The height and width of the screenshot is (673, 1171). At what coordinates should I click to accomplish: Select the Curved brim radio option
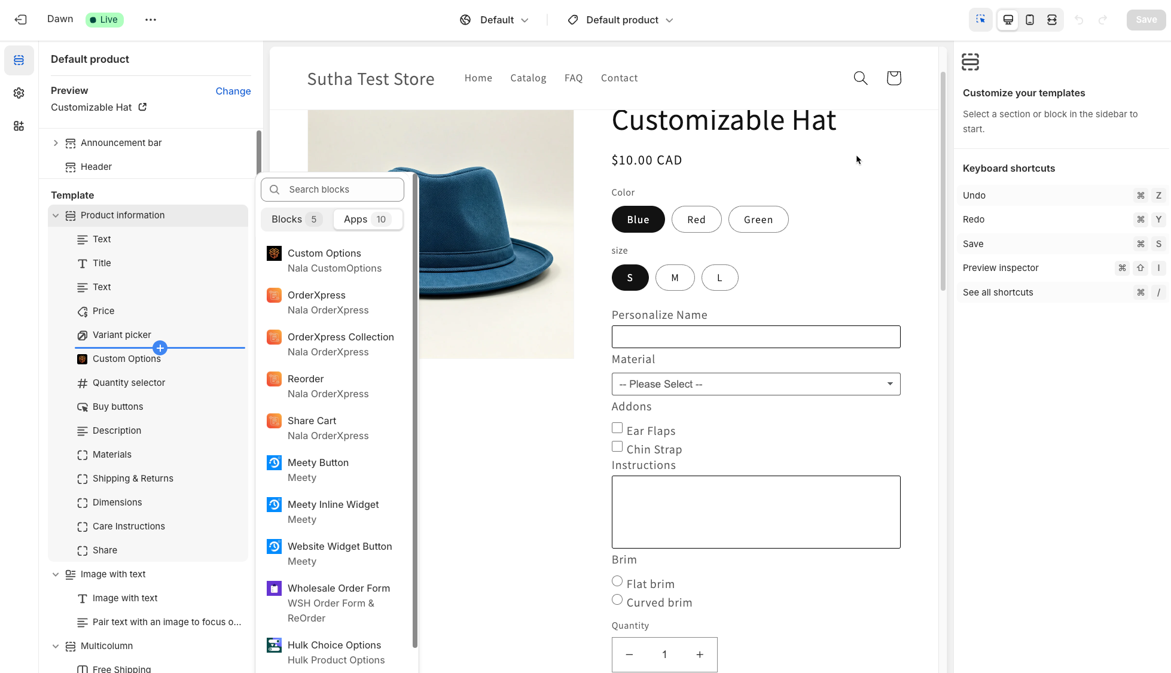tap(617, 600)
